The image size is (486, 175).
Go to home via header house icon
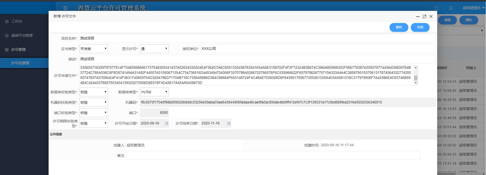437,8
